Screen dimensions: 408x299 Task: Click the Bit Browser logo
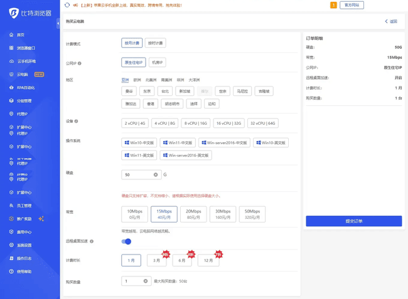coord(30,13)
